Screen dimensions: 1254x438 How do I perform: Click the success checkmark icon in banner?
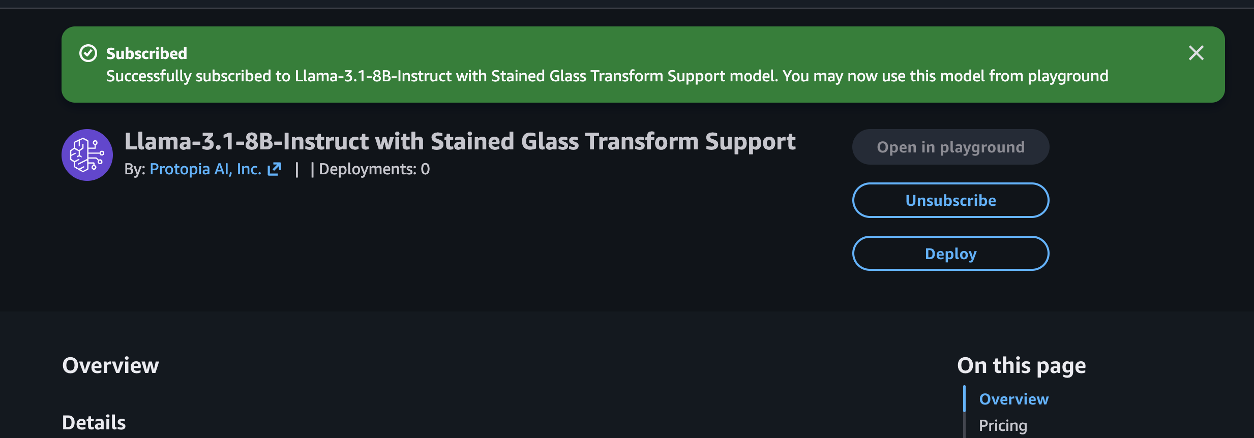tap(88, 53)
